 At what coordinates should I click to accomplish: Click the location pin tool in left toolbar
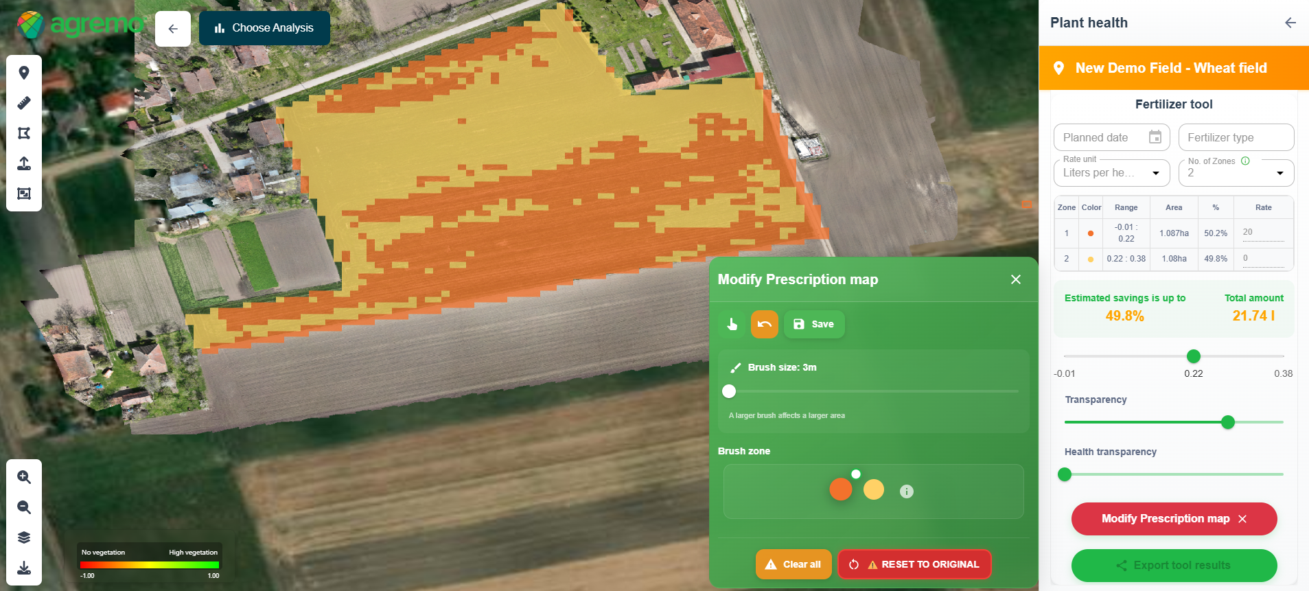[x=24, y=73]
